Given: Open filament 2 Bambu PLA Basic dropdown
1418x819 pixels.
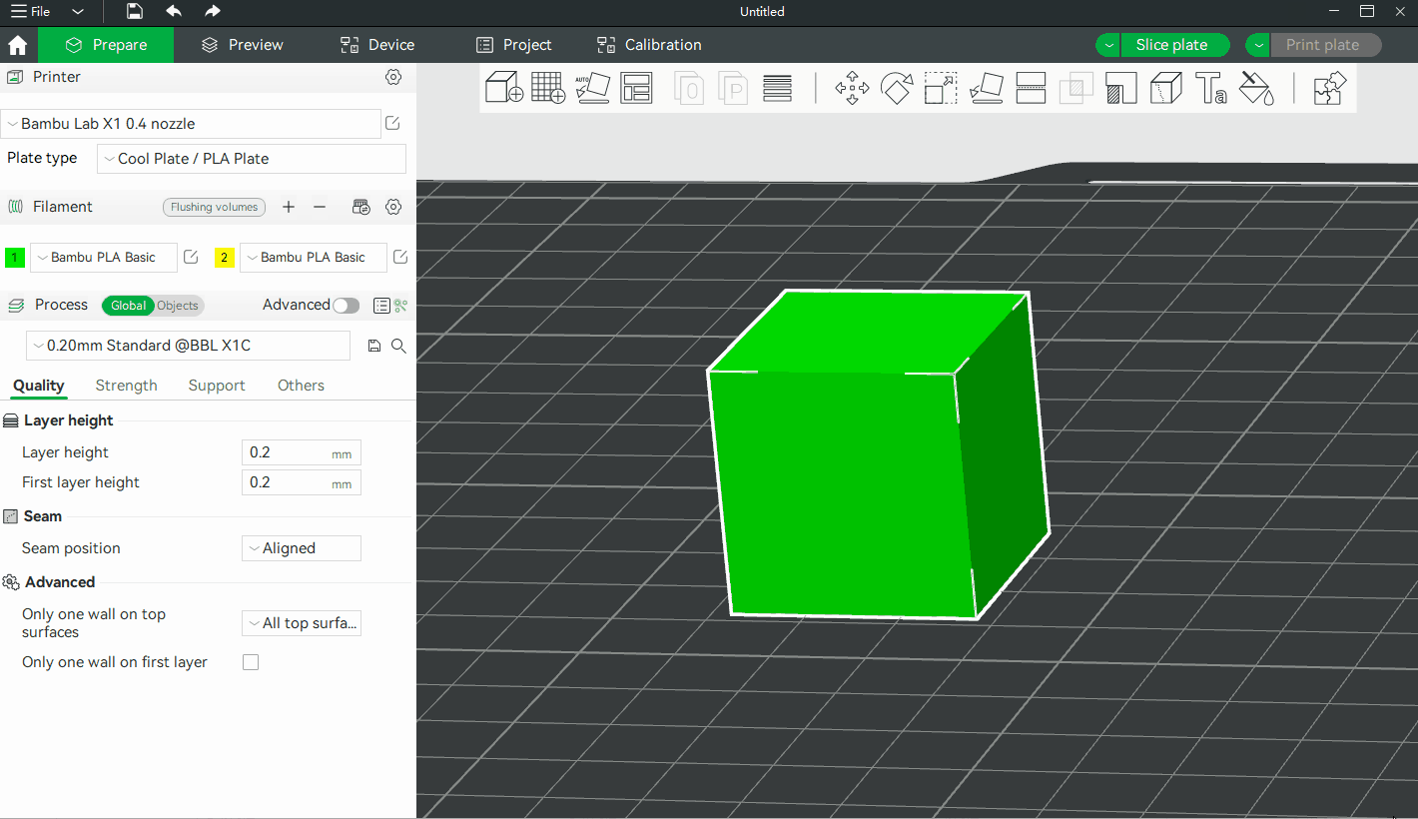Looking at the screenshot, I should pyautogui.click(x=314, y=257).
